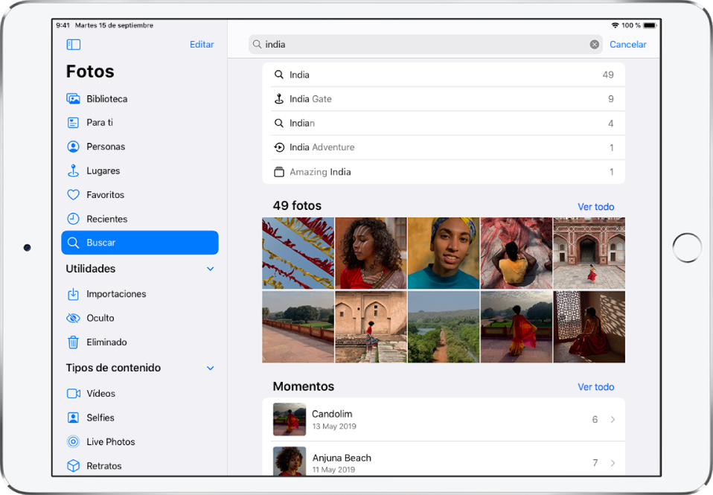This screenshot has width=713, height=495.
Task: Open the Eliminado trash album
Action: point(106,342)
